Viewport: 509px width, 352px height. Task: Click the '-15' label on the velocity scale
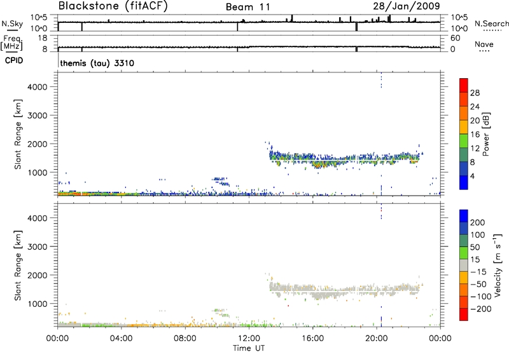coord(478,271)
